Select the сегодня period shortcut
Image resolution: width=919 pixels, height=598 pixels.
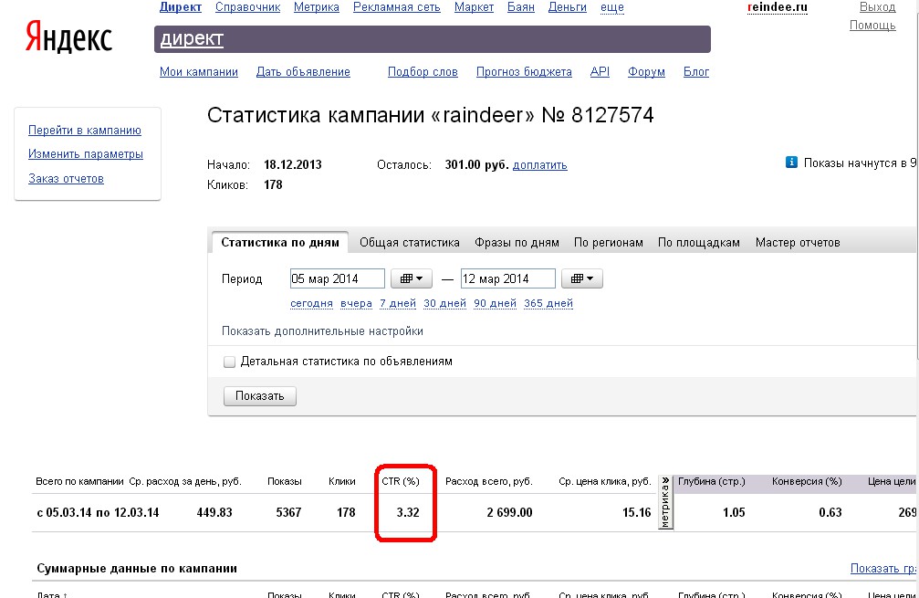coord(311,303)
